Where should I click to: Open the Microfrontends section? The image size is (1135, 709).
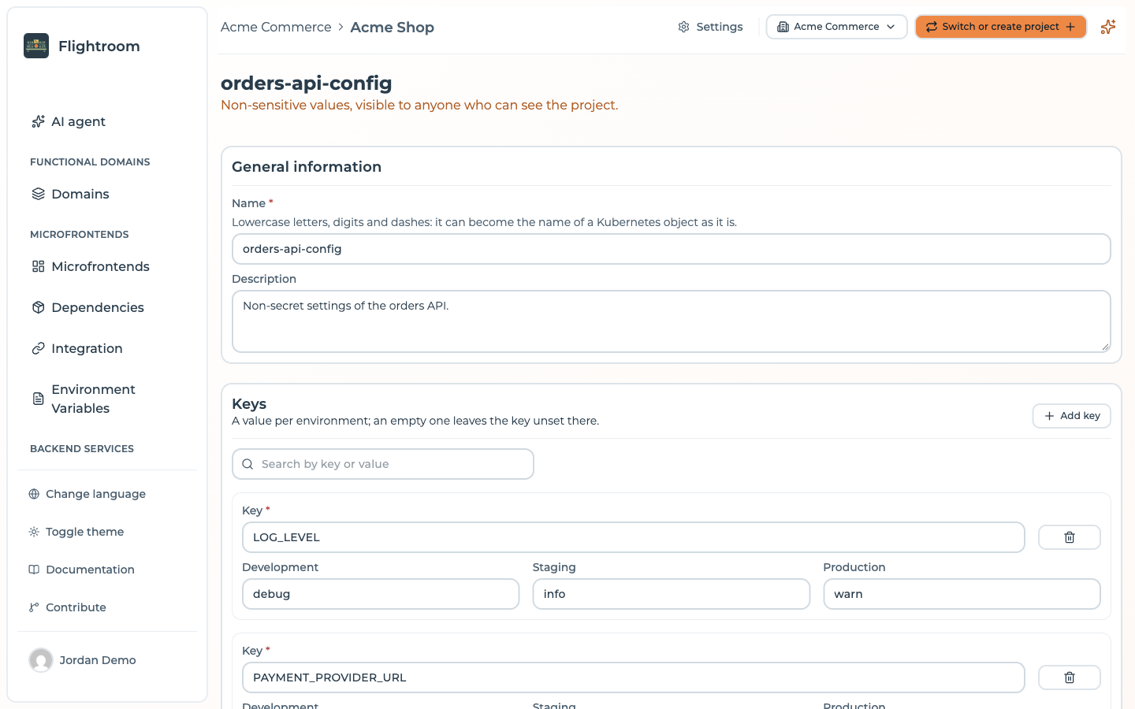[x=91, y=266]
